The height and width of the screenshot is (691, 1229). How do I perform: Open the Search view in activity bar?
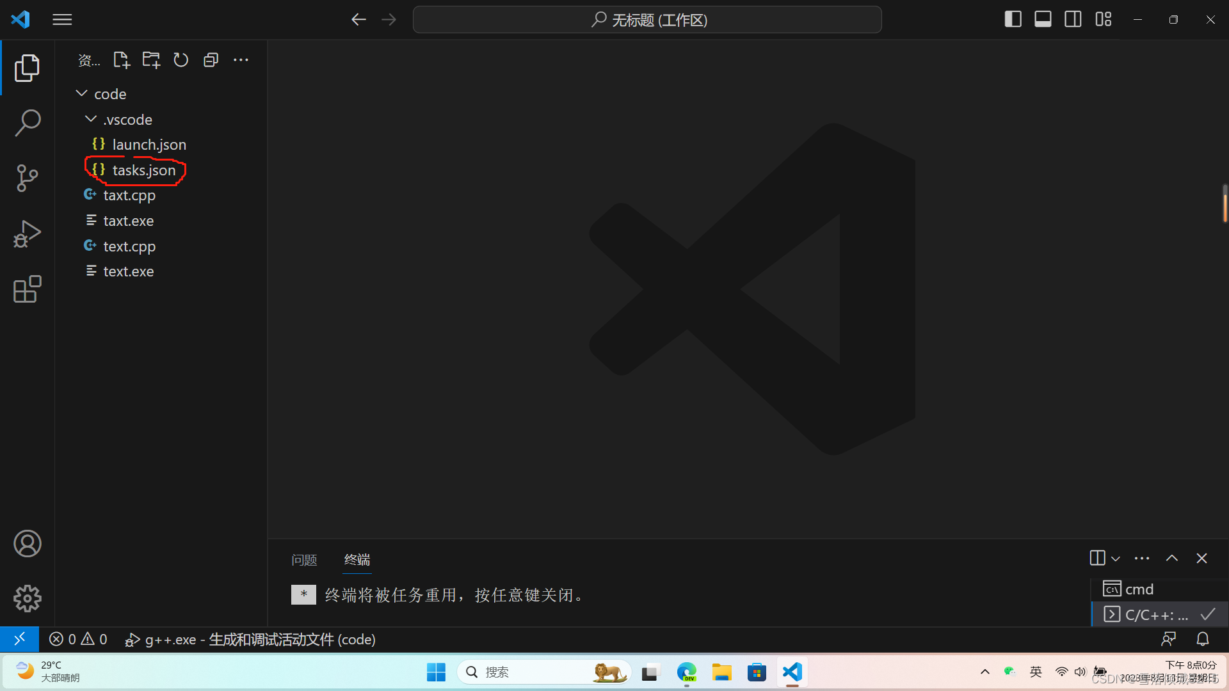(x=28, y=122)
